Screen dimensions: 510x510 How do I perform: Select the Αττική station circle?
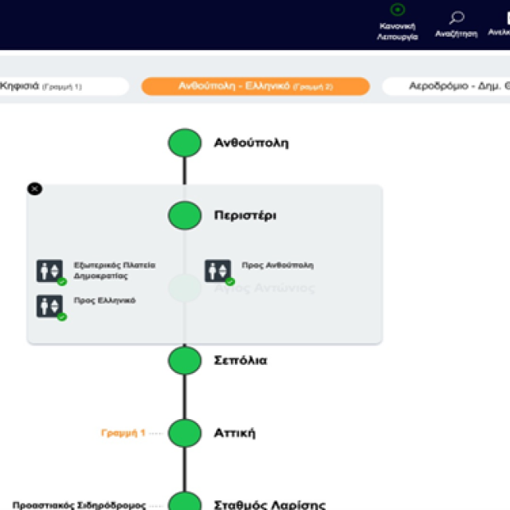[184, 433]
